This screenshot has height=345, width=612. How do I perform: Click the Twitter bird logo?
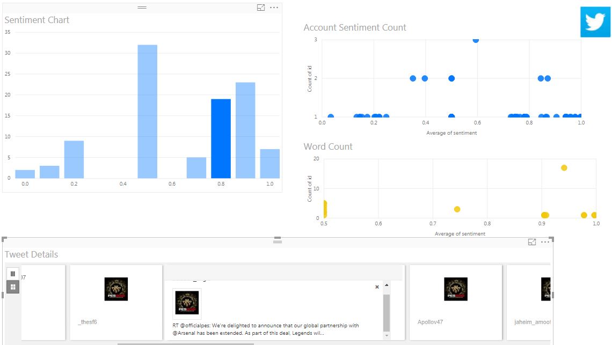[595, 22]
